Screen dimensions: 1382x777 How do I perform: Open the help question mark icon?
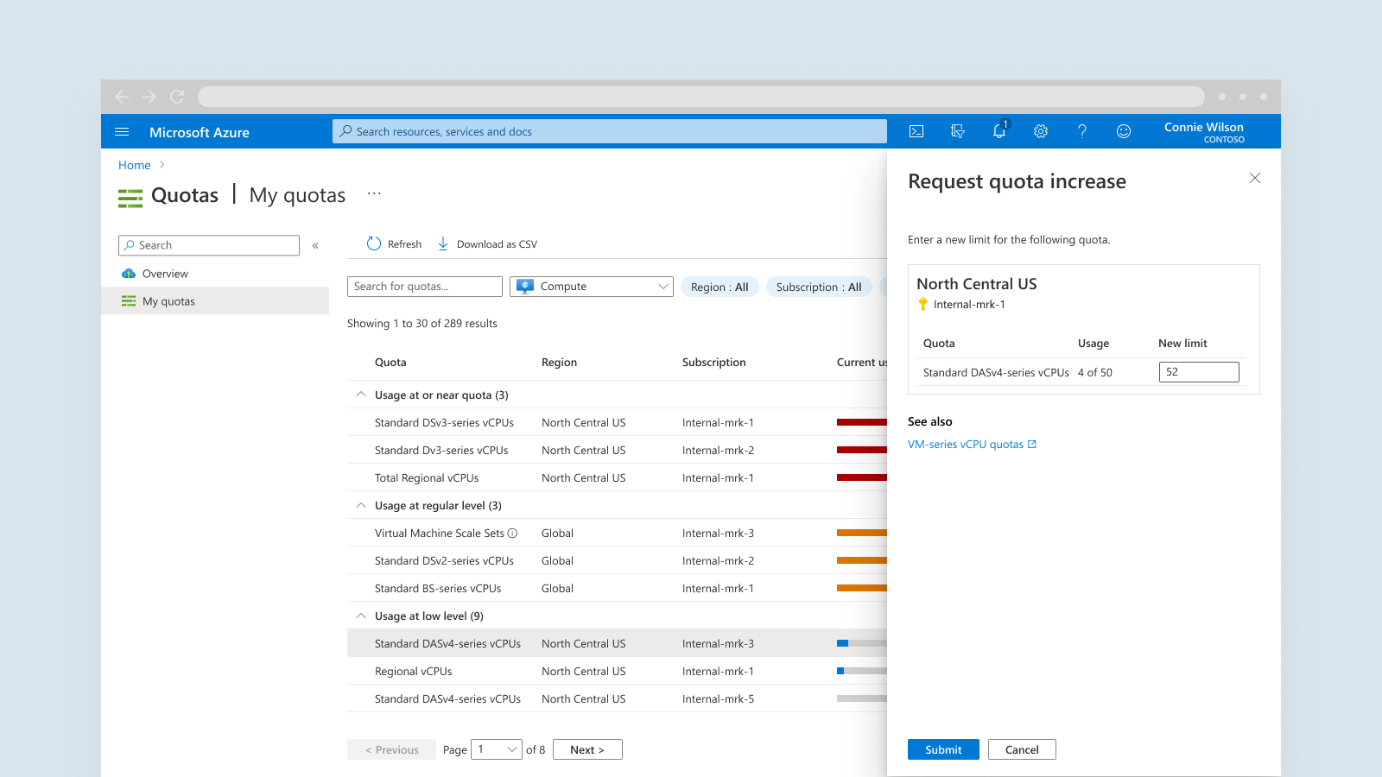[1082, 131]
